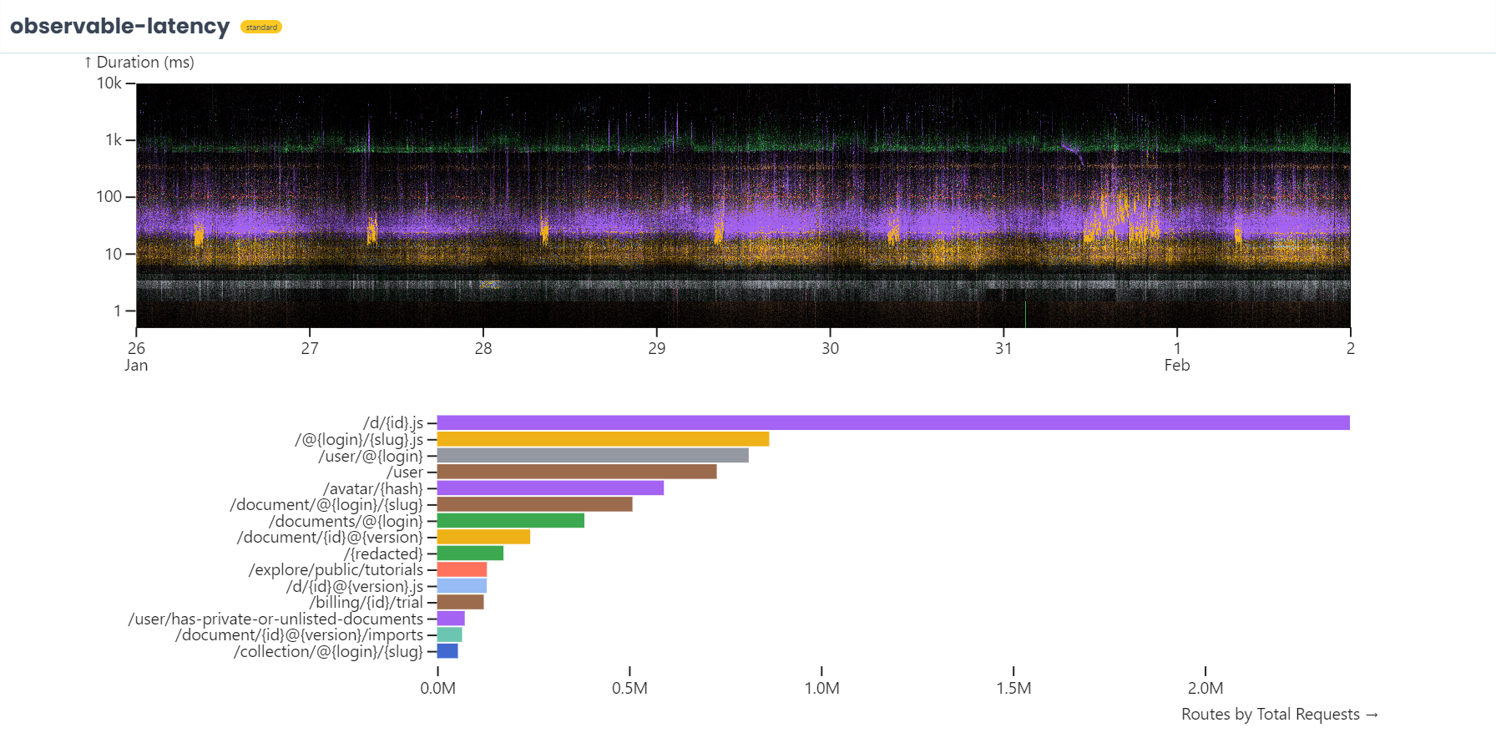This screenshot has width=1496, height=738.
Task: Click the /collection/@{login}/{slug} label
Action: point(328,651)
